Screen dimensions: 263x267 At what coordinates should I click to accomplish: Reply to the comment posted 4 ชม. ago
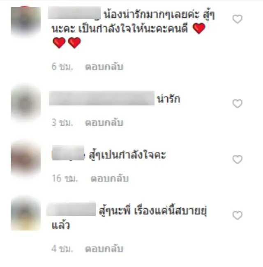(104, 249)
